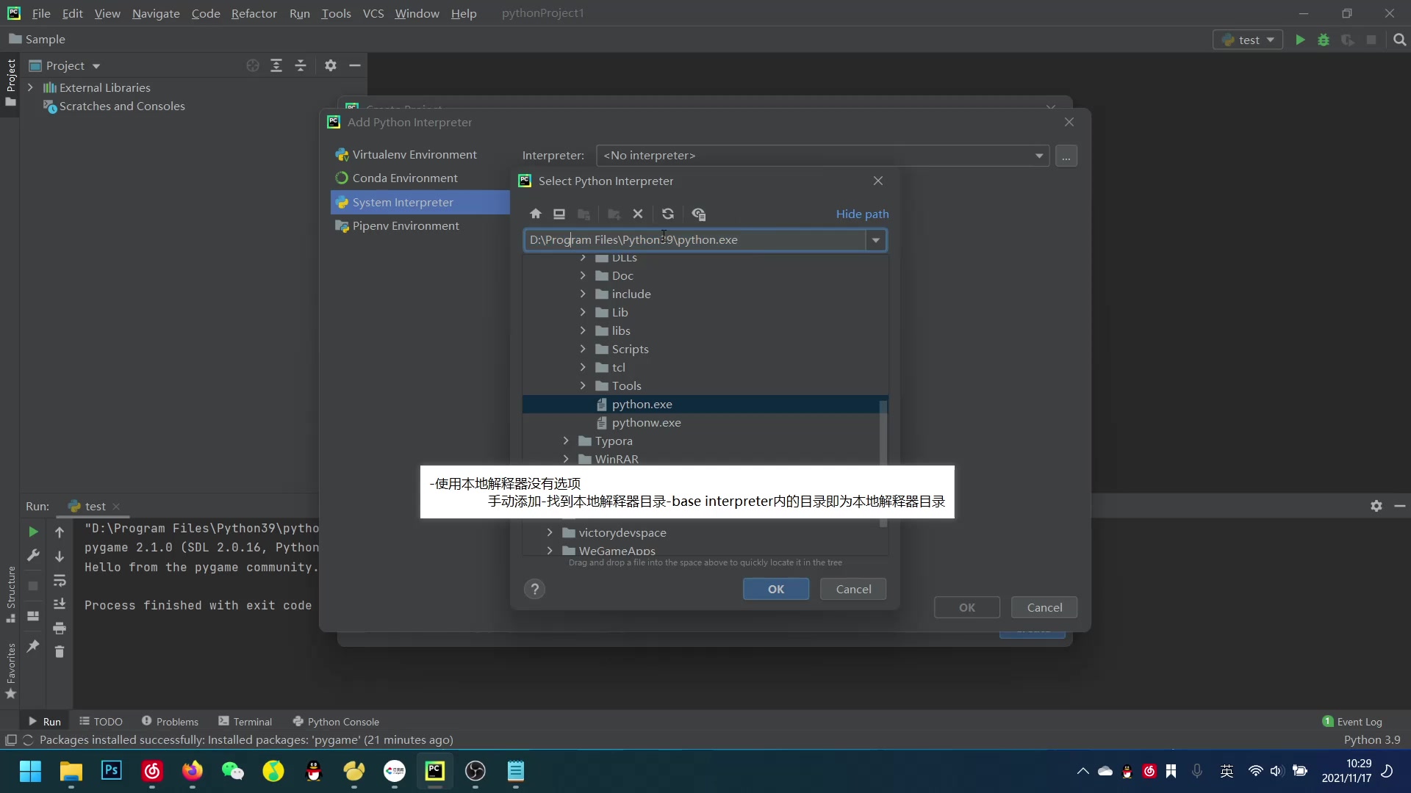Screen dimensions: 1411x793
Task: Click the refresh interpreters icon
Action: (x=668, y=214)
